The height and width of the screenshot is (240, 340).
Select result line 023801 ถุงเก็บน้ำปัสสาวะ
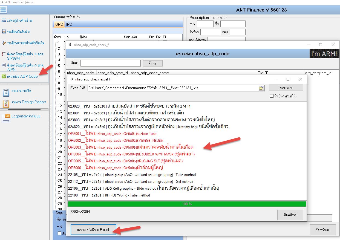[x=126, y=113]
